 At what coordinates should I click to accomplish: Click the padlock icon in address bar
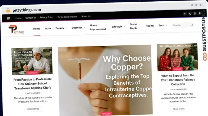[8, 10]
